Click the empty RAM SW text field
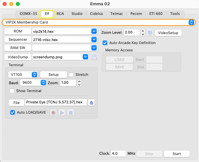 point(62,48)
